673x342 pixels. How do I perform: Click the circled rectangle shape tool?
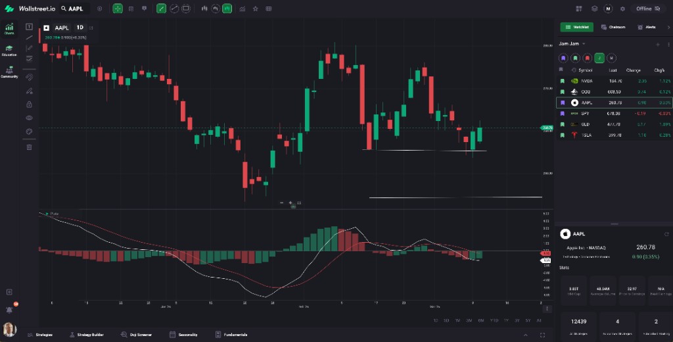[186, 9]
